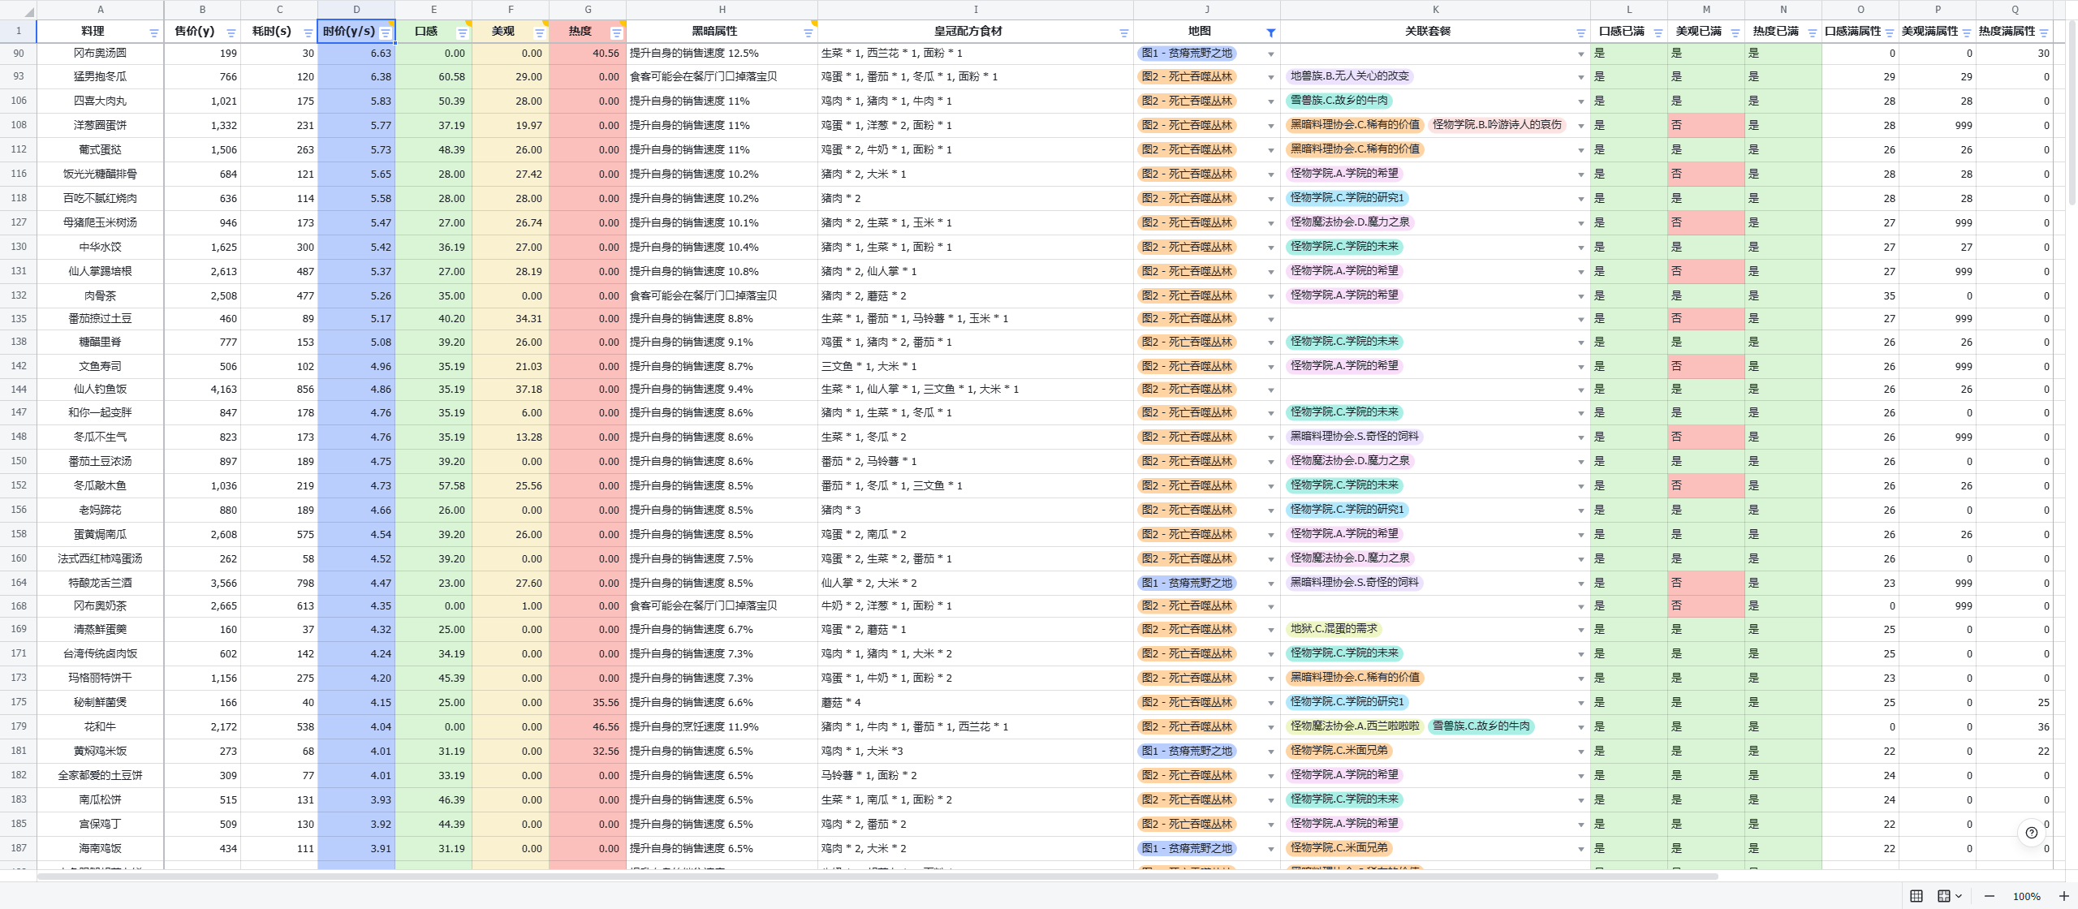The height and width of the screenshot is (909, 2078).
Task: Click the 地狱.C.混蛋的需求 tag
Action: click(1334, 629)
